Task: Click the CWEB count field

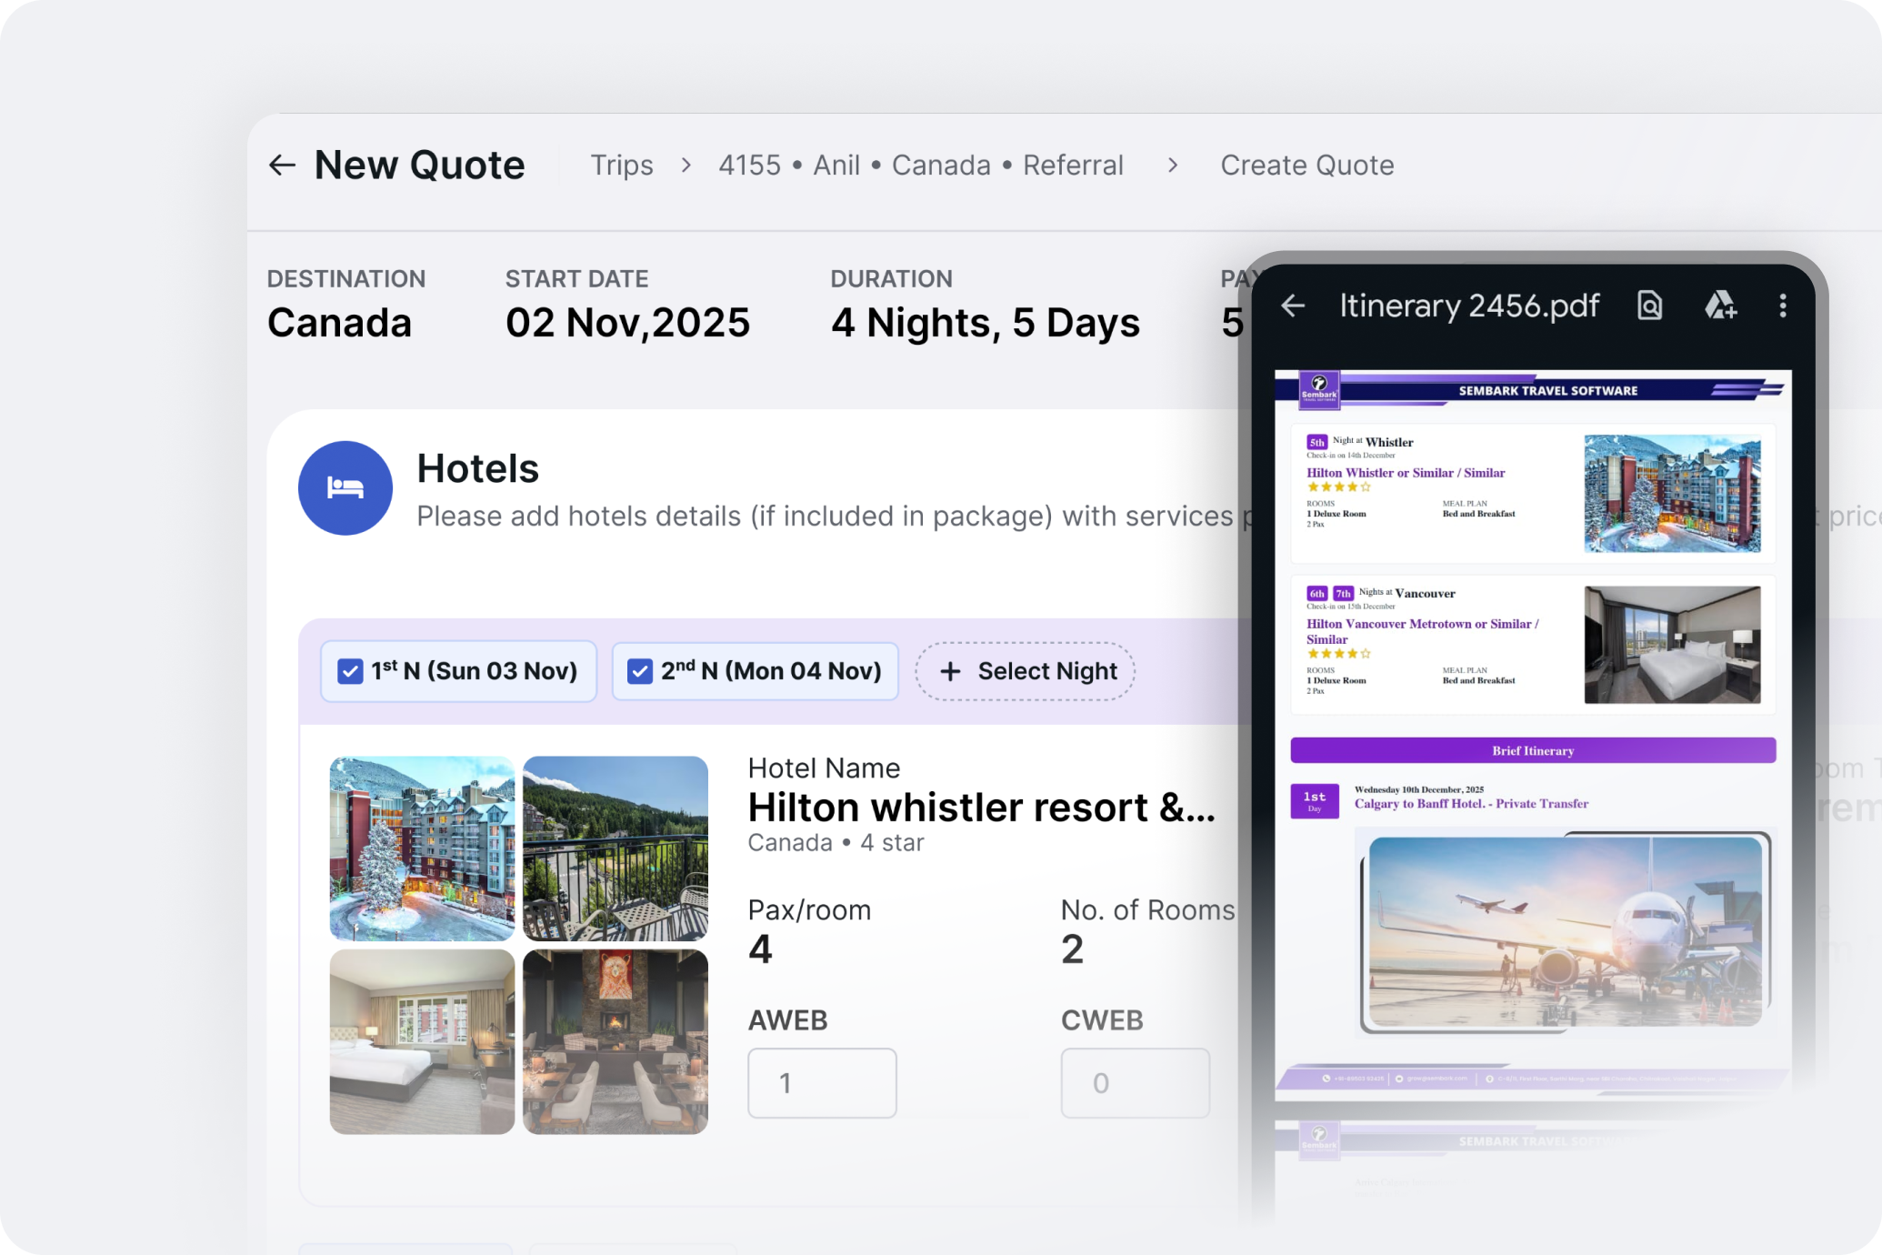Action: click(1134, 1082)
